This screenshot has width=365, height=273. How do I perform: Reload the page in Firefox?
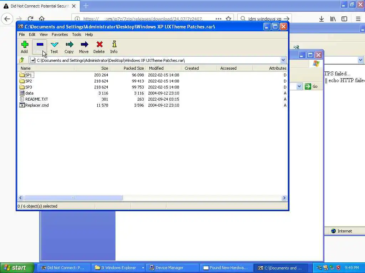pyautogui.click(x=31, y=19)
